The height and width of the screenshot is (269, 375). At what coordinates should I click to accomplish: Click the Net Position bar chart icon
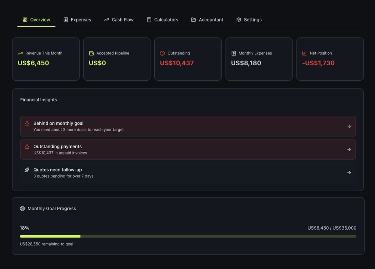tap(304, 53)
